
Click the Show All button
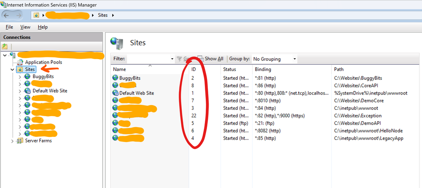(x=210, y=59)
